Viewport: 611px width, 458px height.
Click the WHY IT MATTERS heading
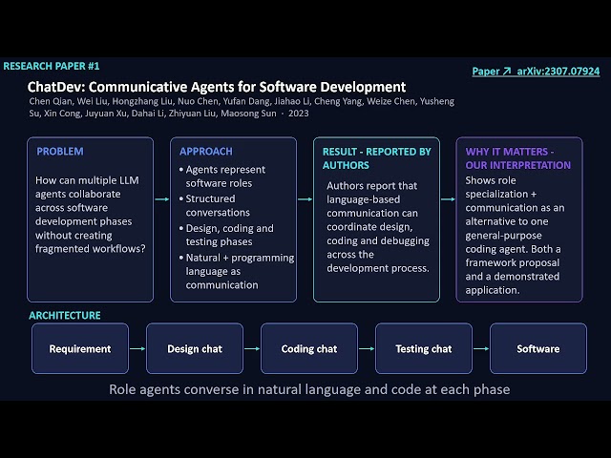pyautogui.click(x=517, y=158)
